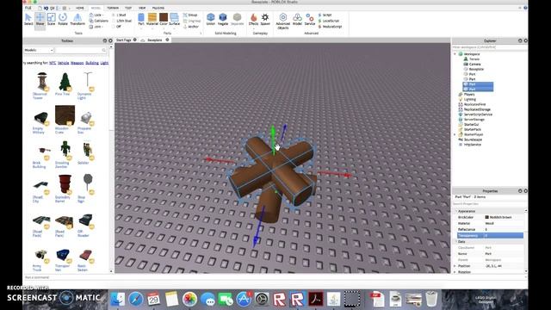This screenshot has width=551, height=310.
Task: Insert a ModuleScript
Action: tap(330, 27)
